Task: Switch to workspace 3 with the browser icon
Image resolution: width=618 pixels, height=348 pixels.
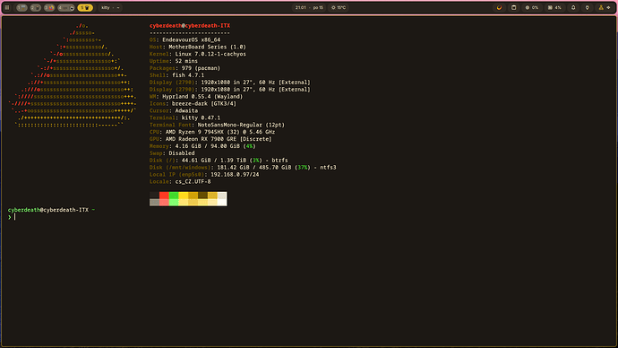Action: 49,7
